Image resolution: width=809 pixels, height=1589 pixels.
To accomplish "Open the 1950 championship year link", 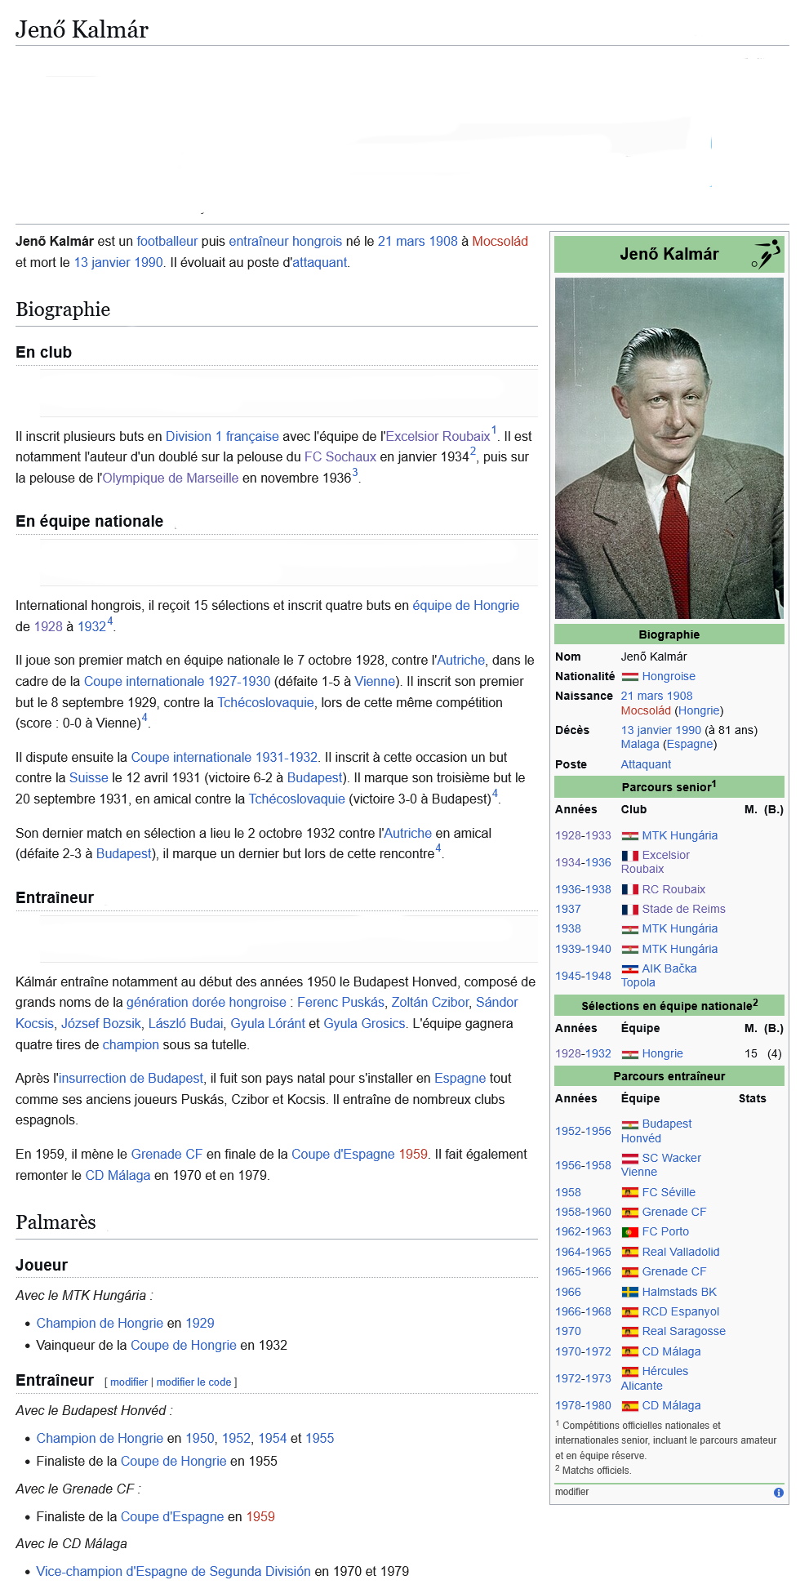I will [200, 1438].
